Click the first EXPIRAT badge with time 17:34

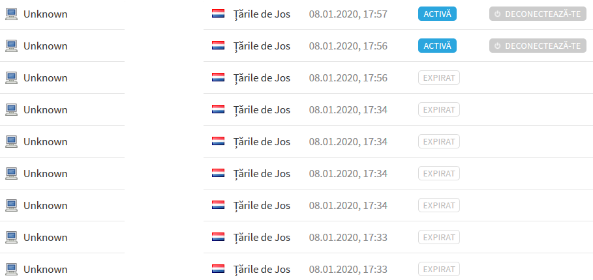point(438,110)
